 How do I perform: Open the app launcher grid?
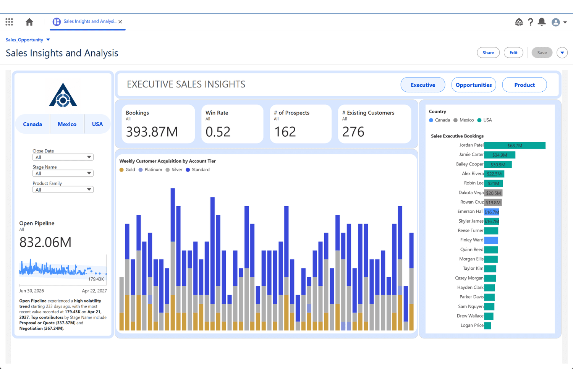(9, 22)
